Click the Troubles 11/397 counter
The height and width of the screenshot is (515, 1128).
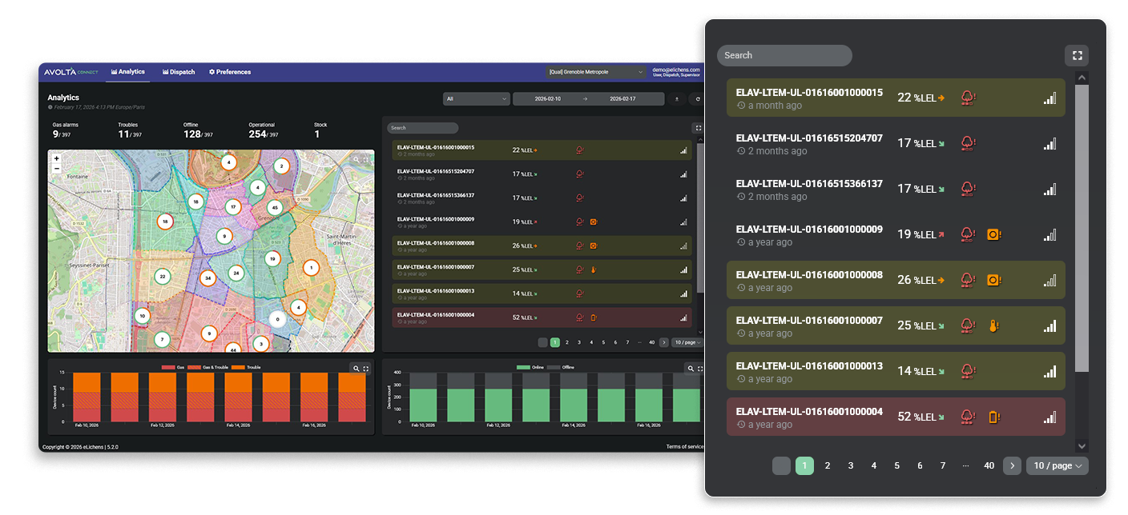pyautogui.click(x=131, y=130)
